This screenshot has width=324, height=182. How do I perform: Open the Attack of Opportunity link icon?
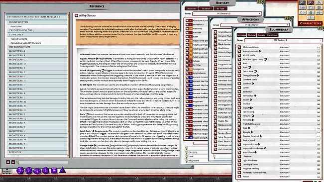point(239,59)
